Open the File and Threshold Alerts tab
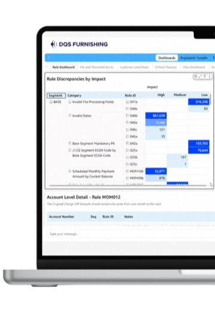The width and height of the screenshot is (215, 310). (97, 67)
